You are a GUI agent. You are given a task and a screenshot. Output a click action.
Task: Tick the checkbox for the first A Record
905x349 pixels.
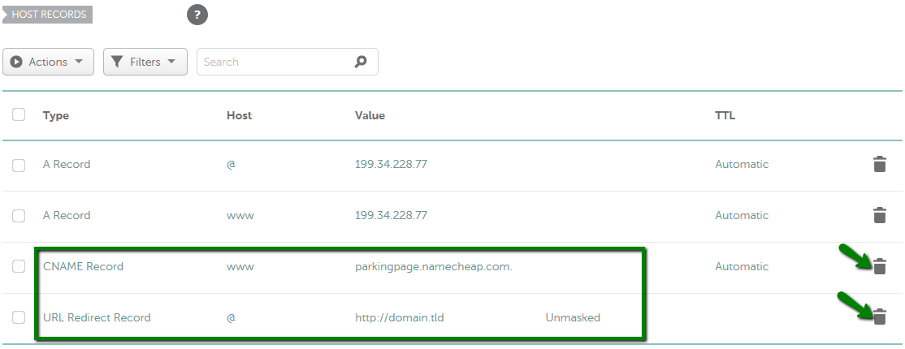click(19, 165)
